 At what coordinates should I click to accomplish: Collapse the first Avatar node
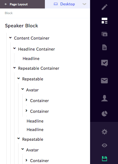[23, 89]
